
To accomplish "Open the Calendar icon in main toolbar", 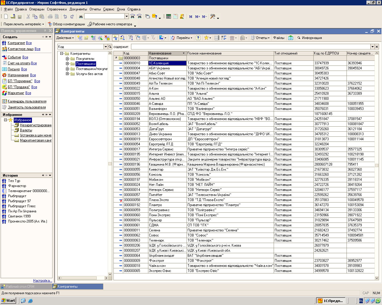I will pos(175,16).
